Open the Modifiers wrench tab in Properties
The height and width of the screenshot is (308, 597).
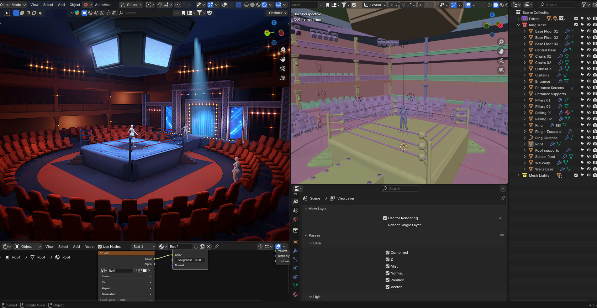click(295, 251)
